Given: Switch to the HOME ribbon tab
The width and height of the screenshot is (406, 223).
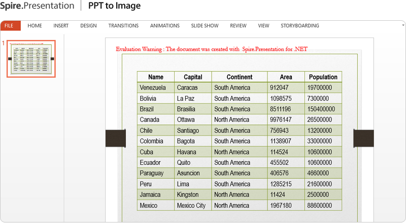Looking at the screenshot, I should pos(35,26).
